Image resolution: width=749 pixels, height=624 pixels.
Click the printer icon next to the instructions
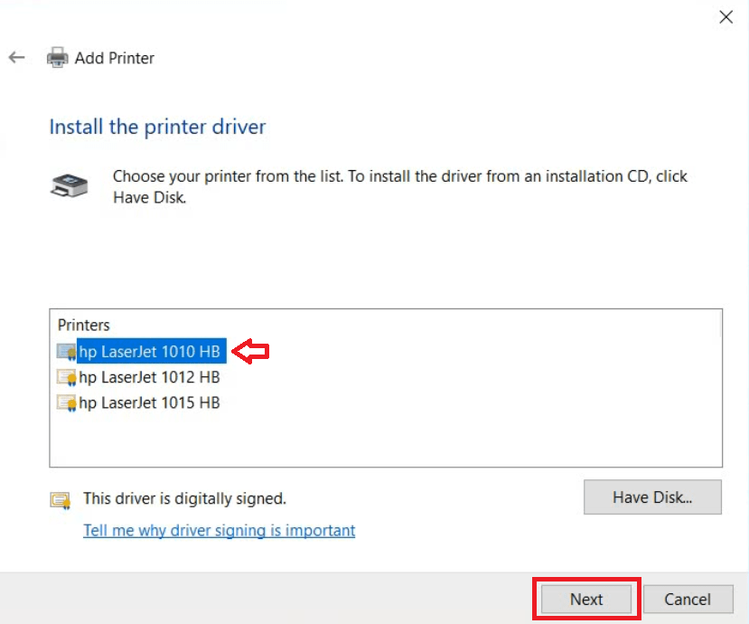(x=69, y=185)
